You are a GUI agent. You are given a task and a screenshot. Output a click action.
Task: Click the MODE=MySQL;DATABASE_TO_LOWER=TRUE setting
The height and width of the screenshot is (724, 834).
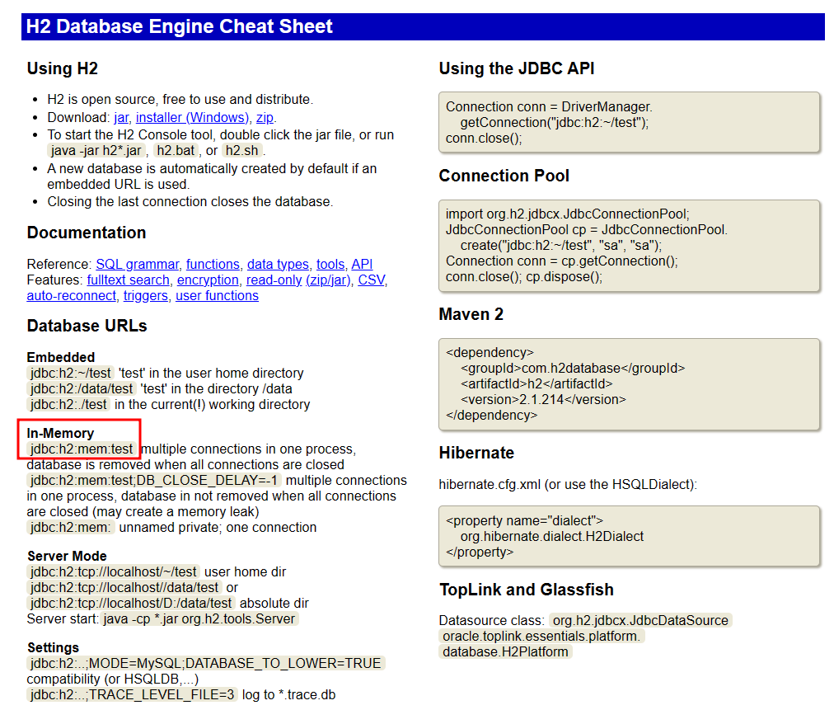tap(206, 664)
